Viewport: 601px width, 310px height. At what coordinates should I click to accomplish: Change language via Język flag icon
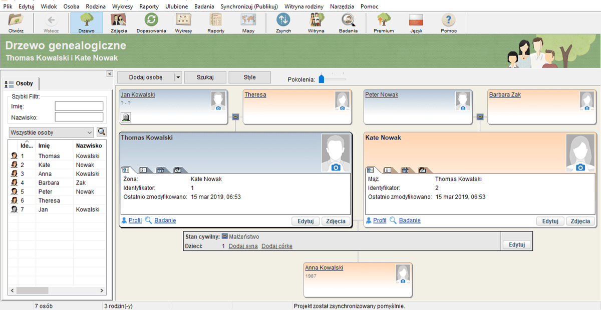pos(416,22)
